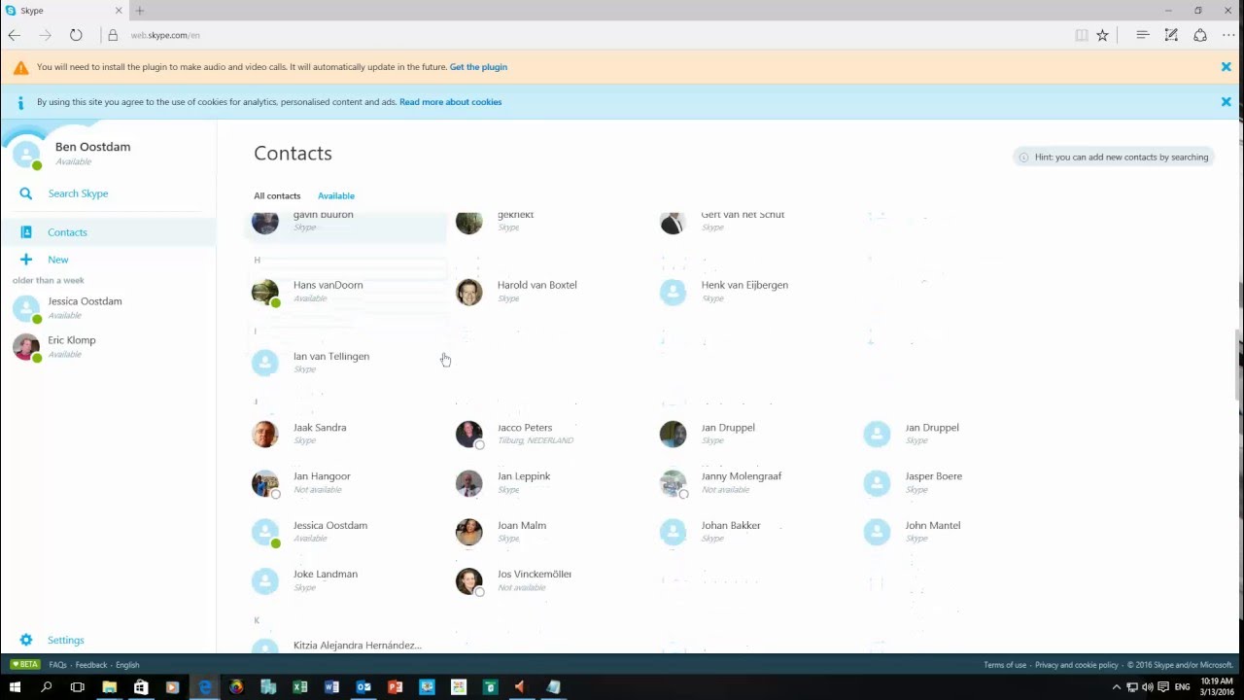Open Windows search in the taskbar

tap(46, 687)
